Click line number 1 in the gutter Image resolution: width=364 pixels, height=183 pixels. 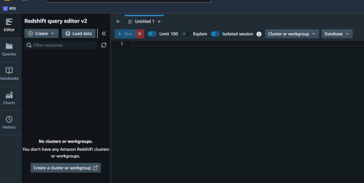click(x=122, y=44)
